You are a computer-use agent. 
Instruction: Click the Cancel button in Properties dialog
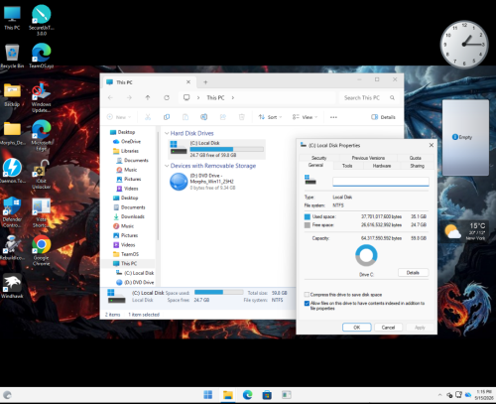pos(388,328)
